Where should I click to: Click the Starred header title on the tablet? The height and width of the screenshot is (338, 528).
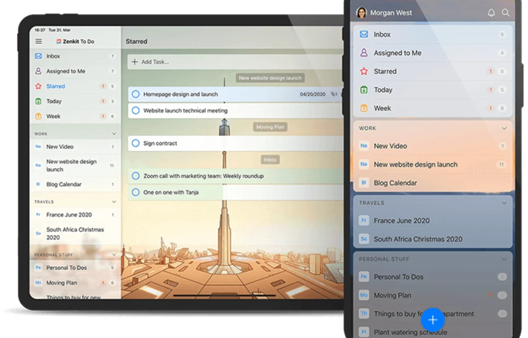[136, 41]
